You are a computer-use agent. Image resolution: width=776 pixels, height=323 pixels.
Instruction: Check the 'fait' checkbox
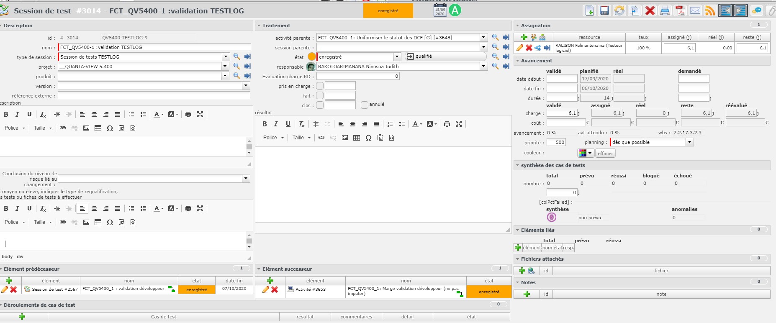(x=320, y=95)
